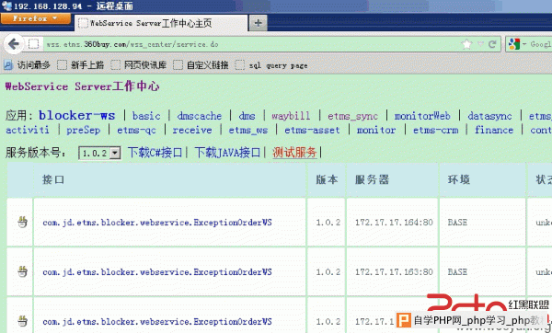Bookmark page with the star icon
552x333 pixels.
[x=466, y=44]
